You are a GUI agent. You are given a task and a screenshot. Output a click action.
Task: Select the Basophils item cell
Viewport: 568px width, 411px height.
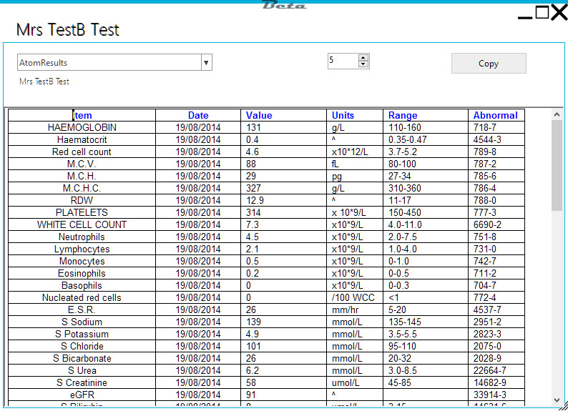click(x=82, y=285)
